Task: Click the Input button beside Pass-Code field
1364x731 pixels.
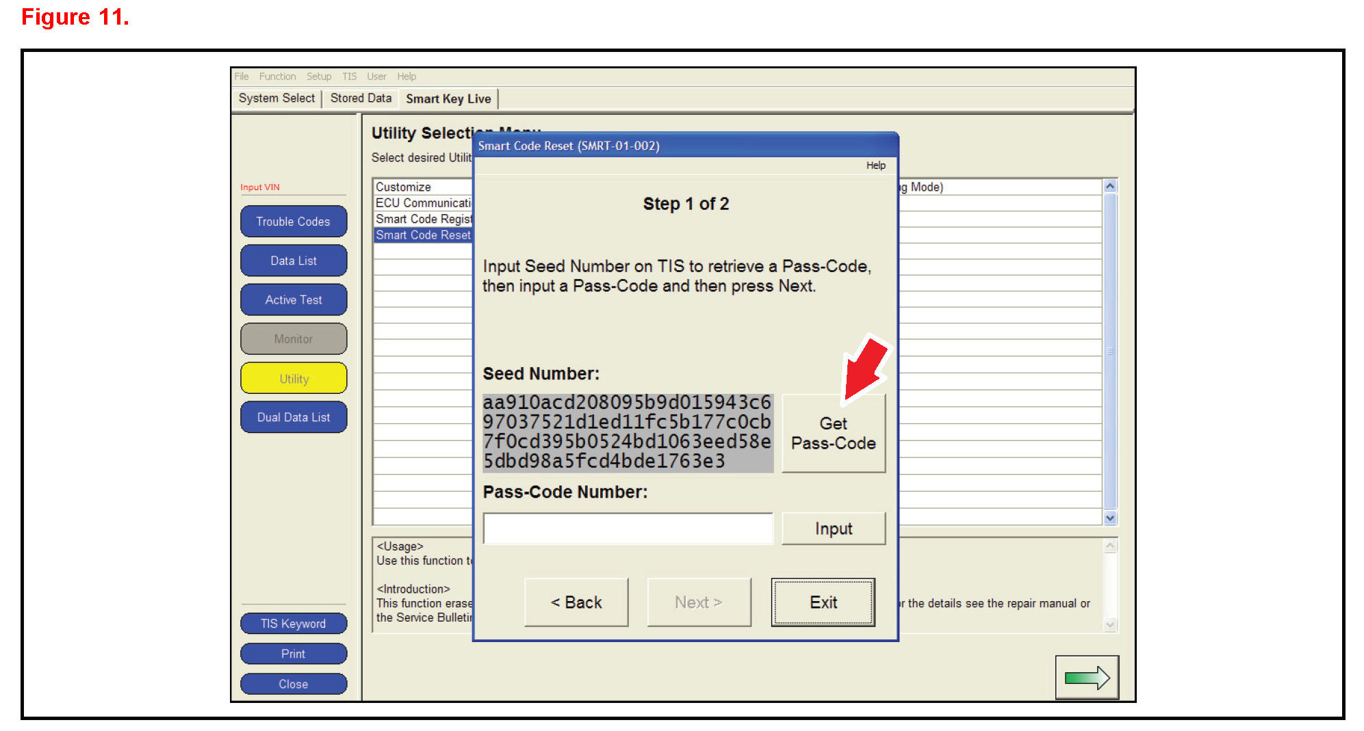Action: point(833,529)
